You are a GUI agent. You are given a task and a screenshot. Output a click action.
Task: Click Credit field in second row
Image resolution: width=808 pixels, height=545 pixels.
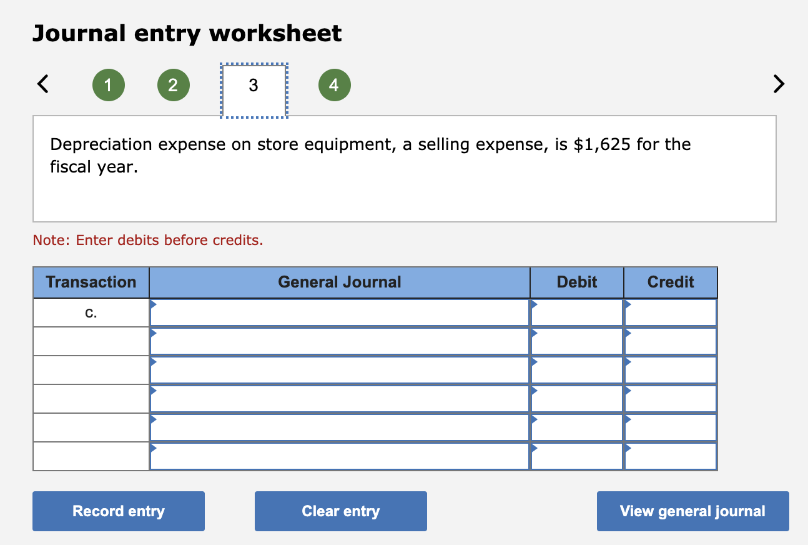[671, 341]
